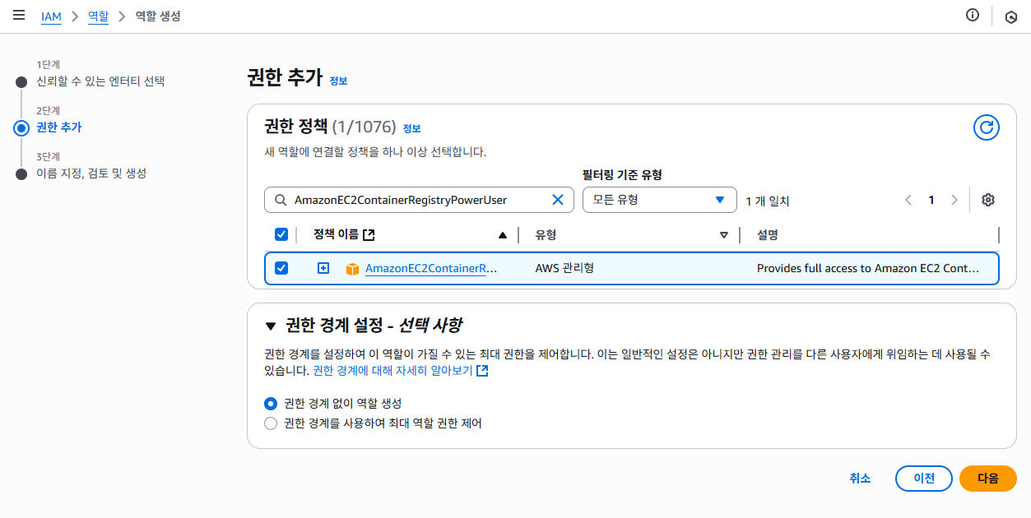Click the 1 개 일치 match count
1031x518 pixels.
[x=768, y=201]
